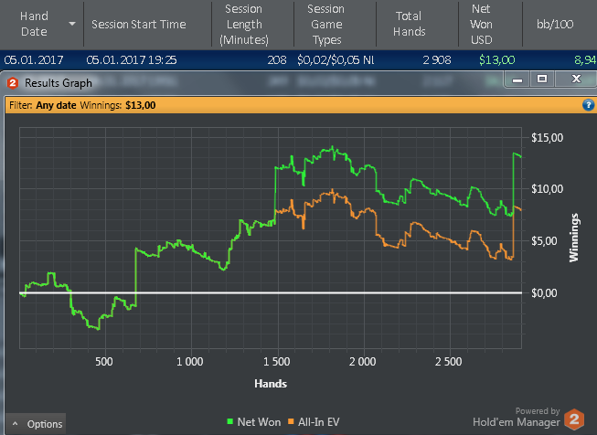
Task: Sort by the Hand Date column header
Action: (34, 24)
